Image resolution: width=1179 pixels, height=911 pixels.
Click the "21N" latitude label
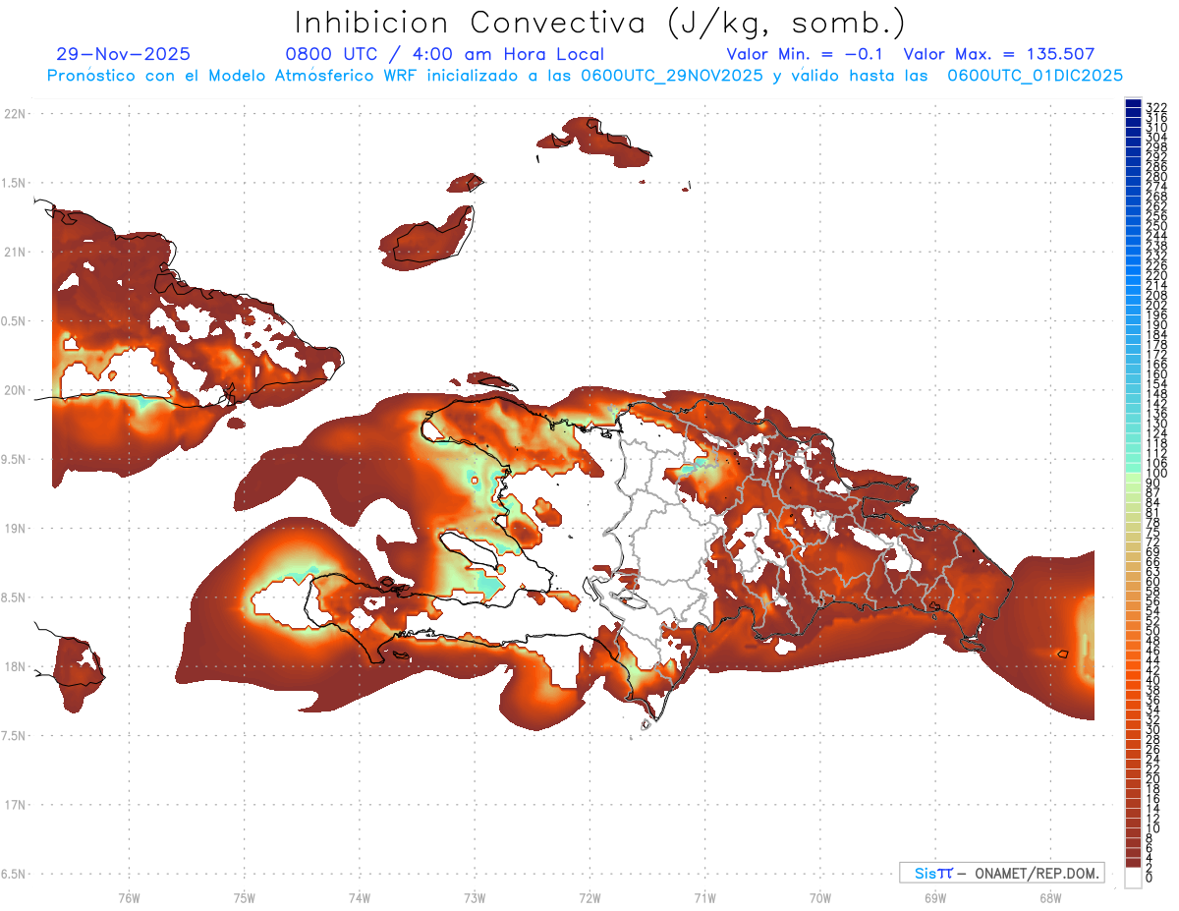(15, 252)
